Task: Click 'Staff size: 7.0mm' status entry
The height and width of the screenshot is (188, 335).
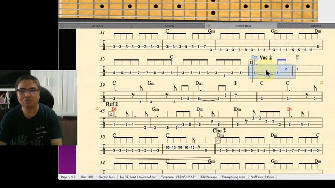Action: click(x=262, y=177)
